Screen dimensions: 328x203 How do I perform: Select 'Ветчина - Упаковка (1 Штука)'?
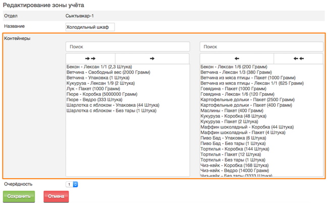tap(98, 78)
